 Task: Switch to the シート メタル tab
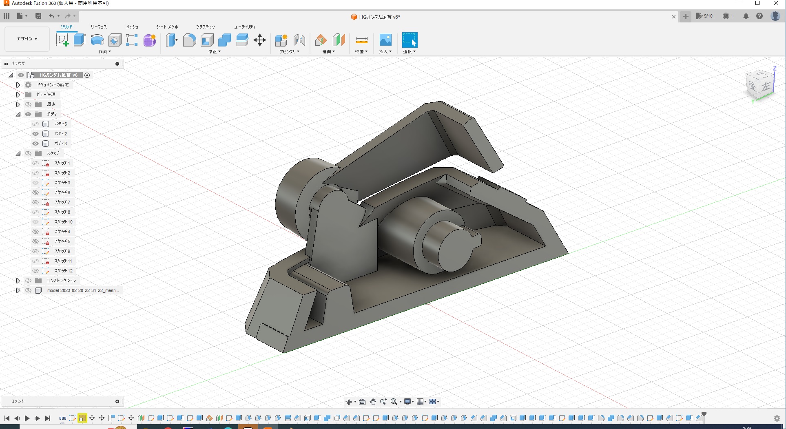(167, 27)
